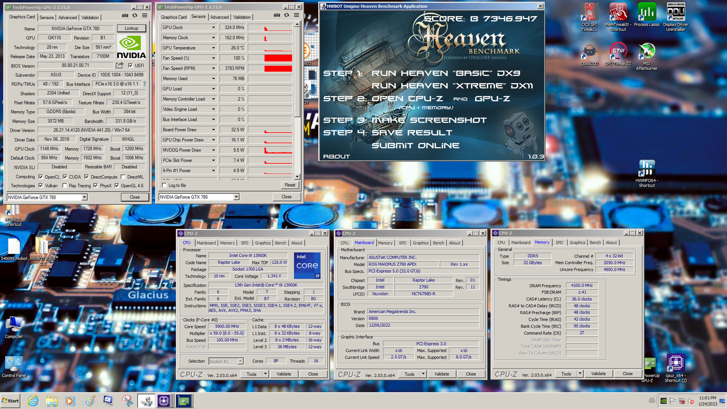Click Fan Speed (RPM) red sensor graph bar
Image resolution: width=727 pixels, height=409 pixels.
click(x=278, y=68)
